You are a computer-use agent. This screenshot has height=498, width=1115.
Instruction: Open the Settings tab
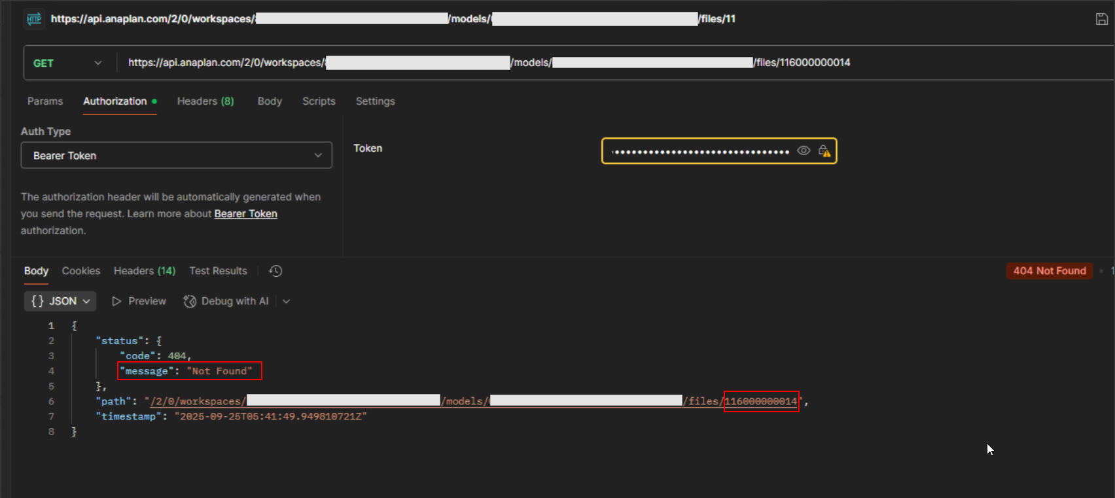tap(375, 101)
